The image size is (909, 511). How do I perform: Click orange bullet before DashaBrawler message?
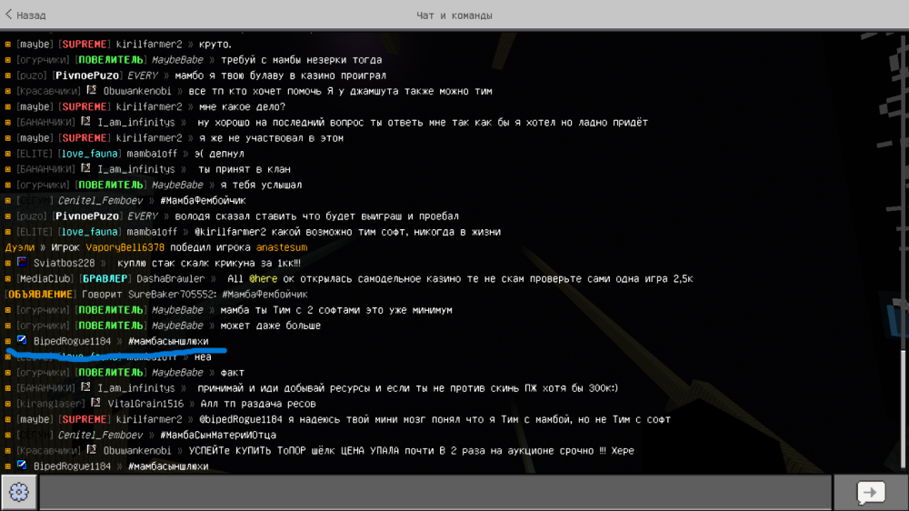7,278
